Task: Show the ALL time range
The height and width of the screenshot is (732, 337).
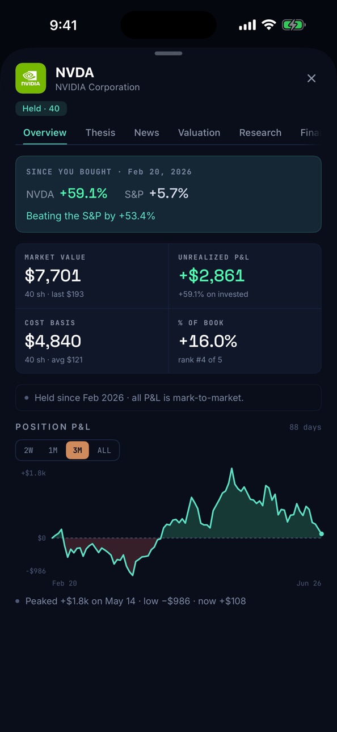Action: (x=104, y=450)
